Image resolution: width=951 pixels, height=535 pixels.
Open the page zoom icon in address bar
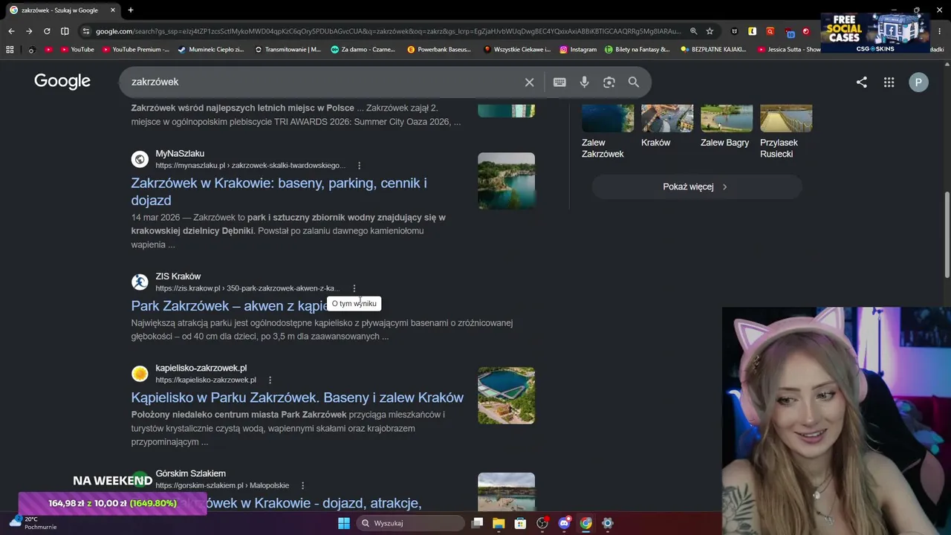click(693, 31)
